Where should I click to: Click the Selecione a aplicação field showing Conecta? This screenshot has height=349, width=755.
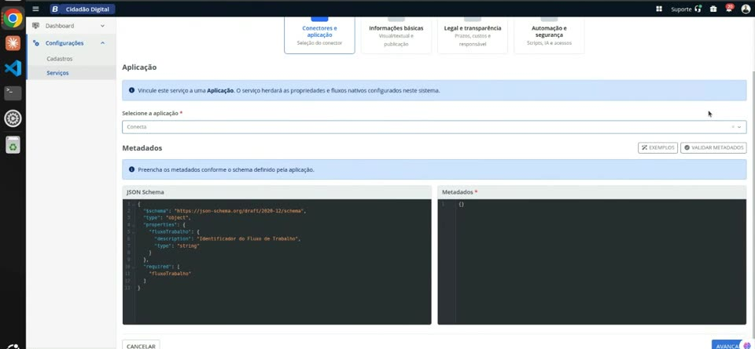tap(434, 127)
